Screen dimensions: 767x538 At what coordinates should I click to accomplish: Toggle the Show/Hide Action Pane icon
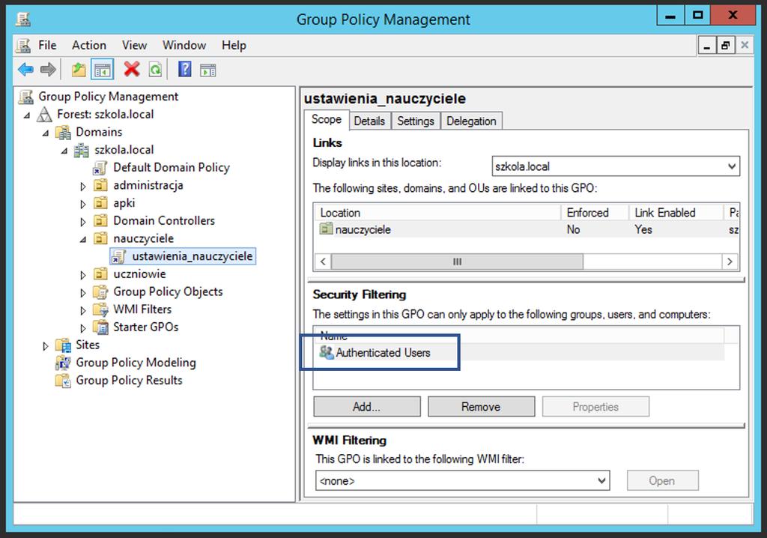click(x=208, y=70)
